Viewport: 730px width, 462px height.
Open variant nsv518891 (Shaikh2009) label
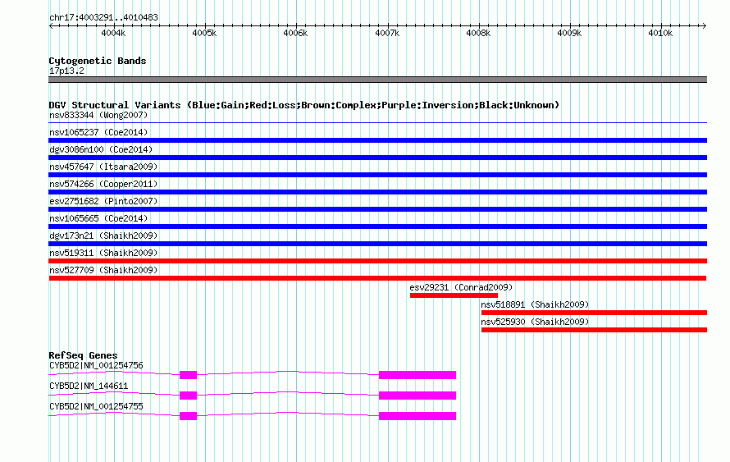[535, 304]
